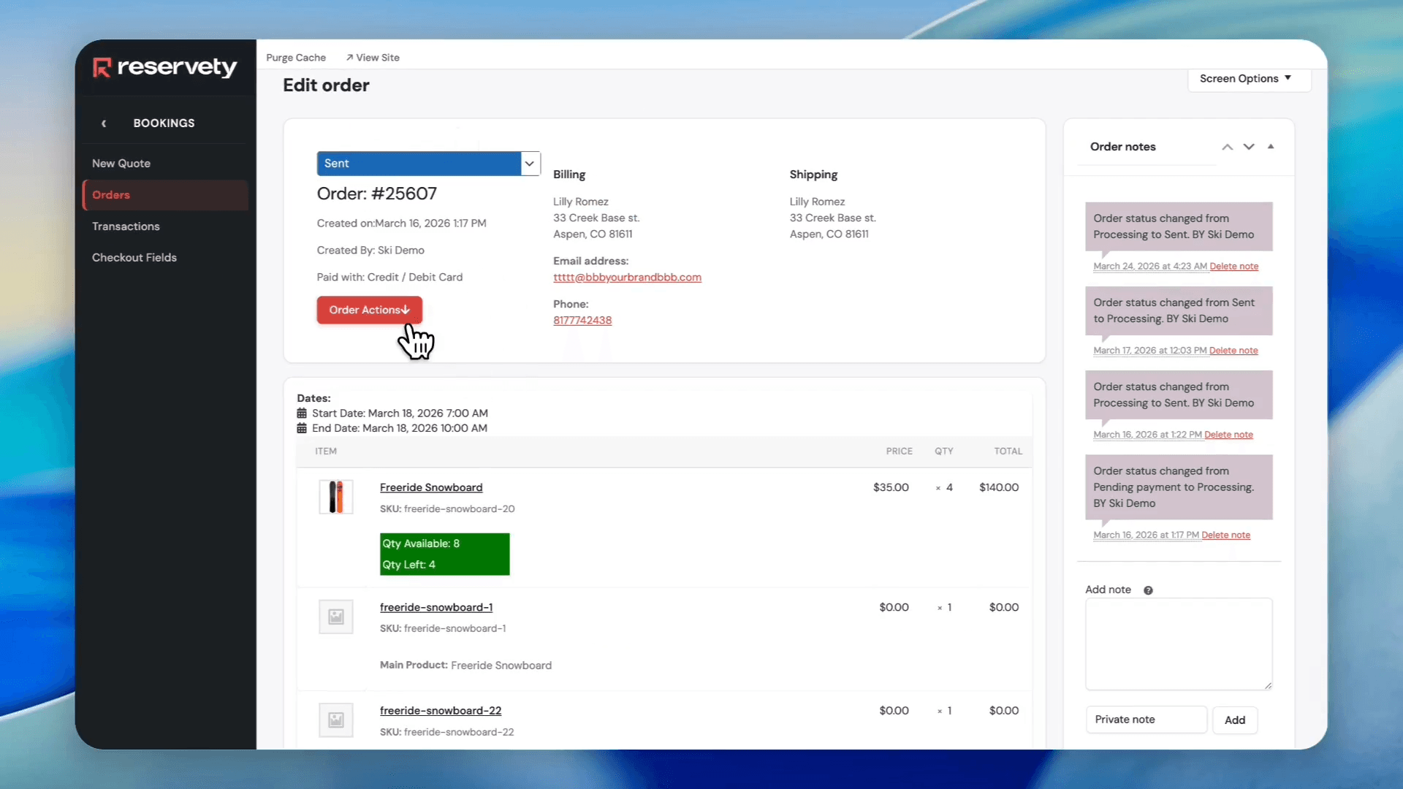Click Purge Cache in top bar

pyautogui.click(x=296, y=58)
